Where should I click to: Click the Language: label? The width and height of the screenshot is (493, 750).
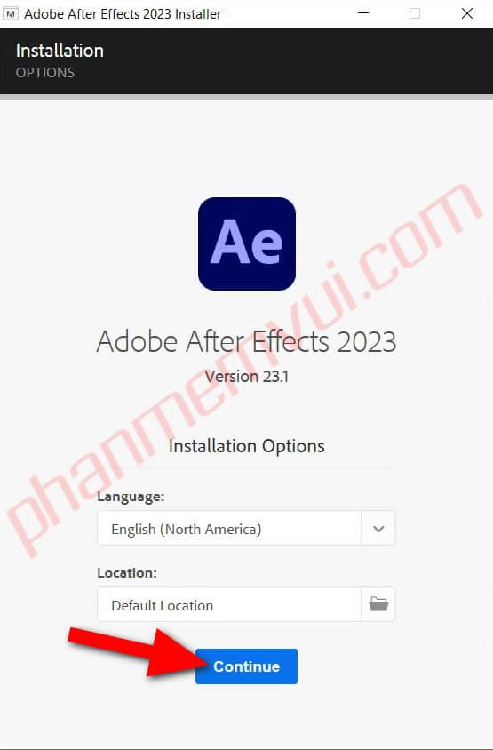pyautogui.click(x=131, y=497)
